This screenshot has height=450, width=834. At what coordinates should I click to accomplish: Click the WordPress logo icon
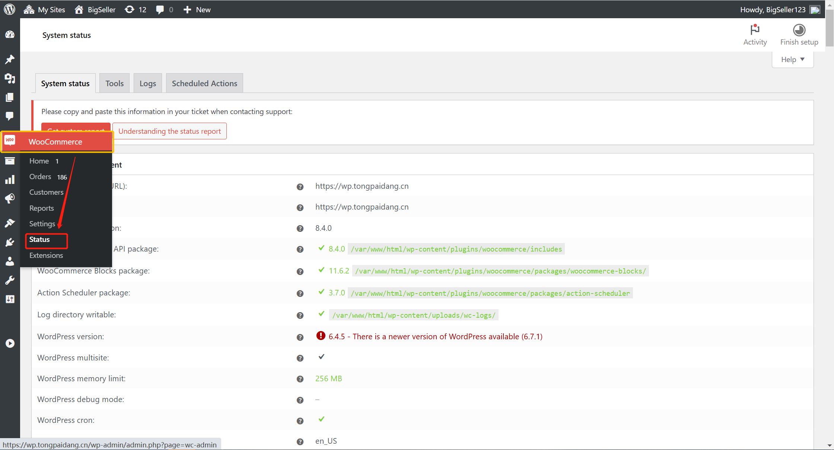coord(10,9)
